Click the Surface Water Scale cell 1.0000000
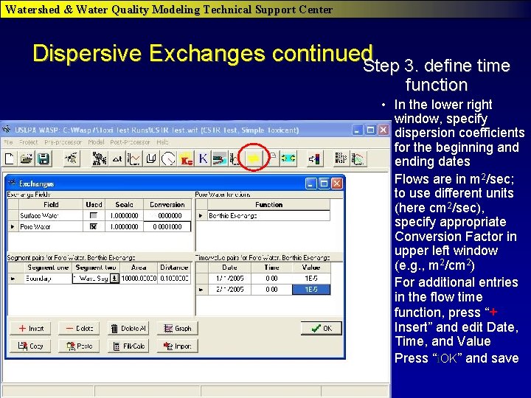The image size is (531, 398). coord(125,215)
